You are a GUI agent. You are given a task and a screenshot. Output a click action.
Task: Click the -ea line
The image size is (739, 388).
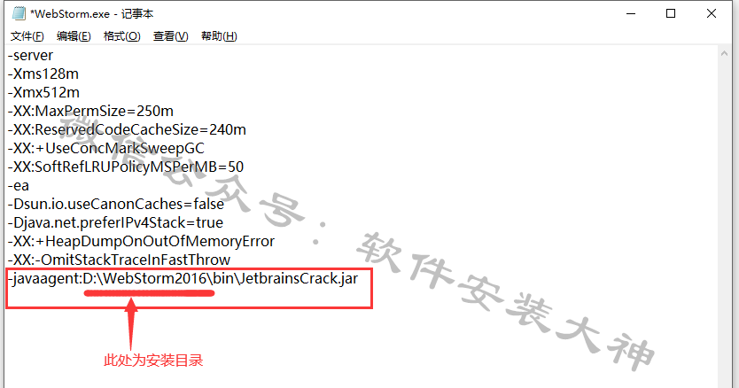[x=19, y=186]
